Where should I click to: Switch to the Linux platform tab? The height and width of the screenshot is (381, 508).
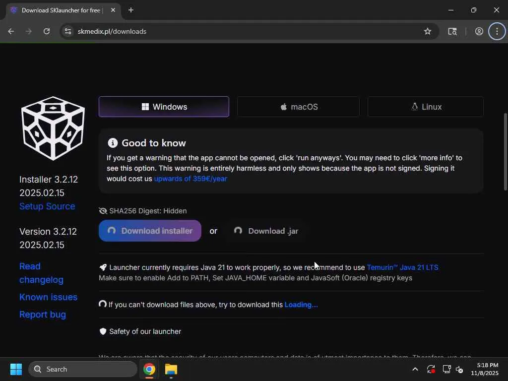click(425, 107)
